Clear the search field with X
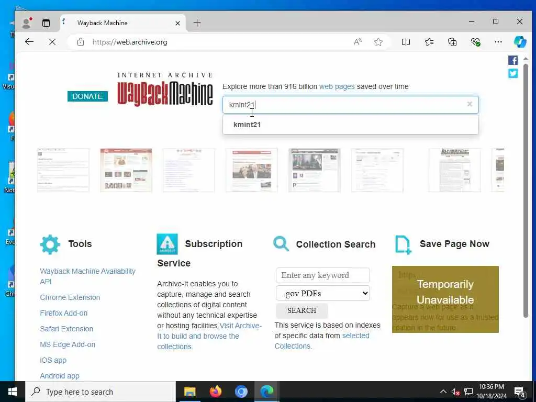Viewport: 536px width, 402px height. (x=470, y=104)
